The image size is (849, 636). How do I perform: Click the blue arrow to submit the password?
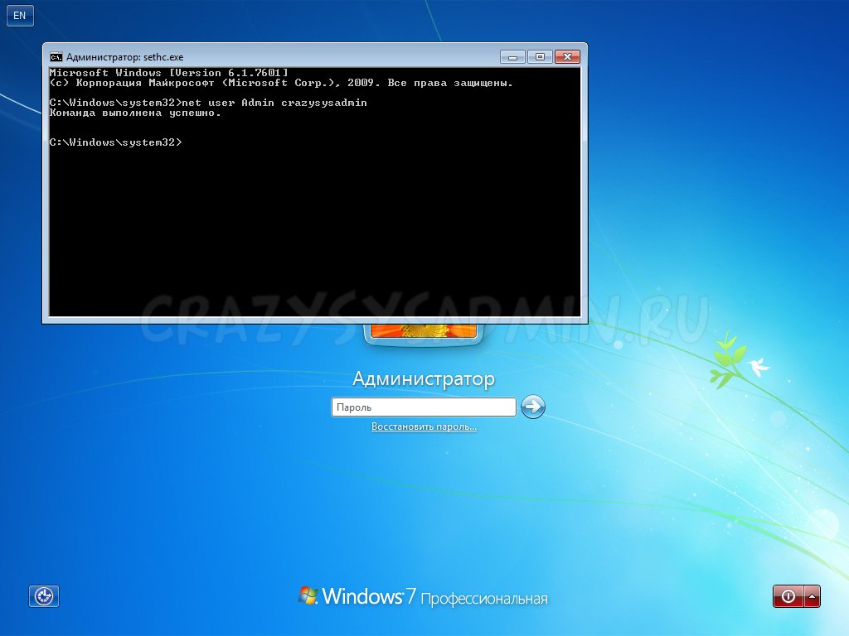point(532,407)
